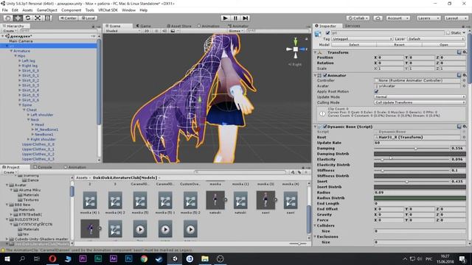This screenshot has height=265, width=472.
Task: Open the Culling Mode dropdown
Action: tap(420, 102)
